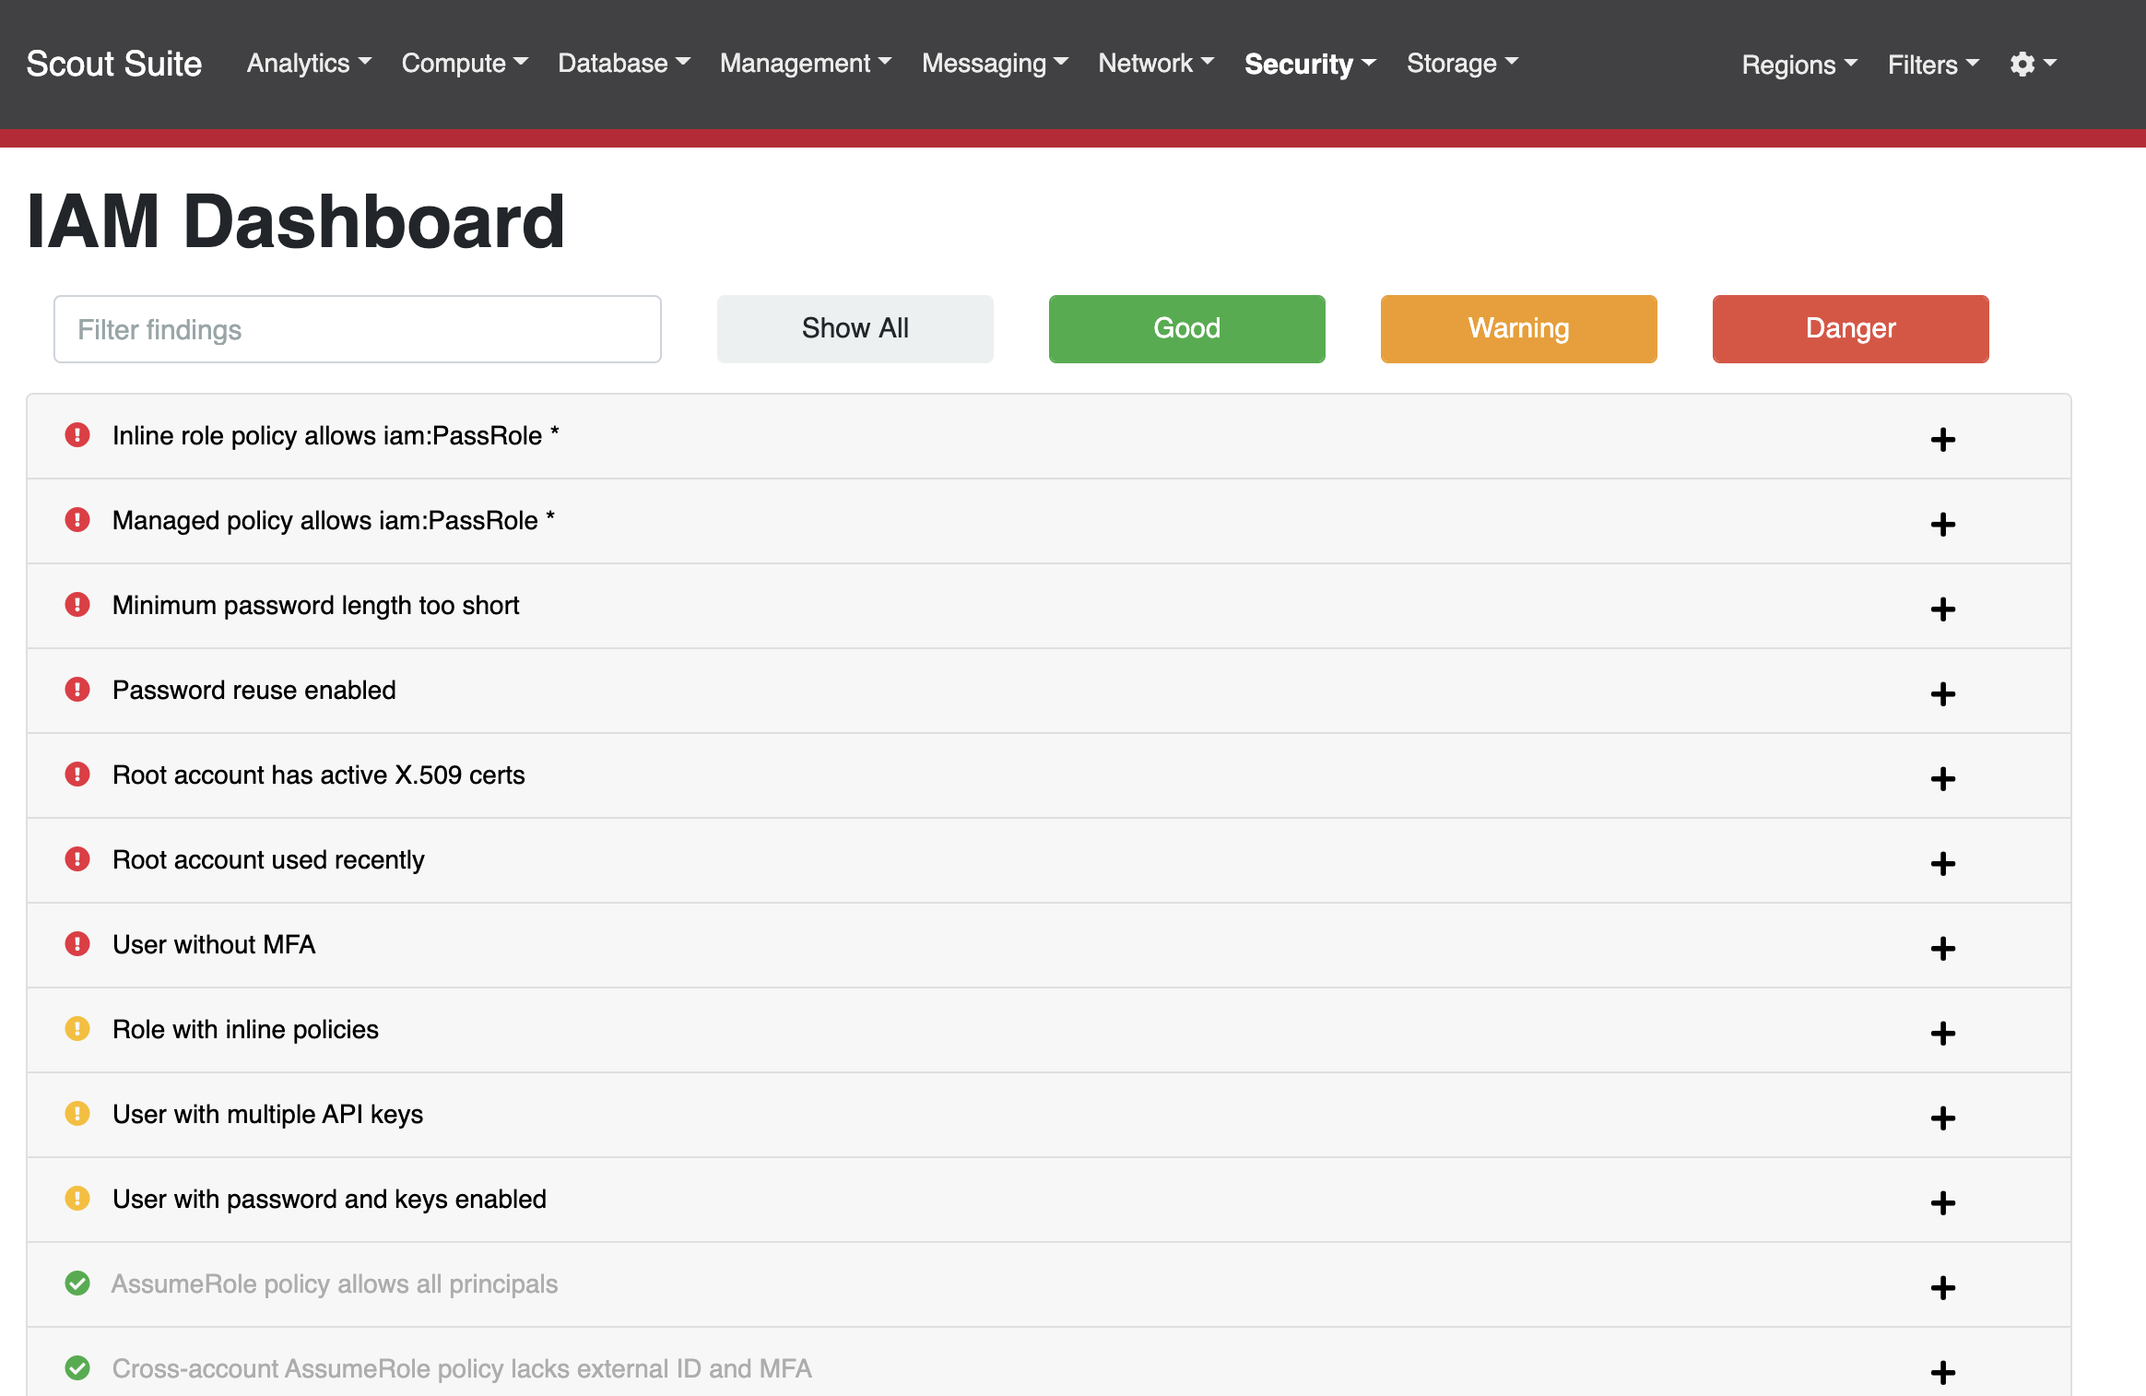Open the Security dropdown menu
The height and width of the screenshot is (1396, 2146).
point(1310,64)
